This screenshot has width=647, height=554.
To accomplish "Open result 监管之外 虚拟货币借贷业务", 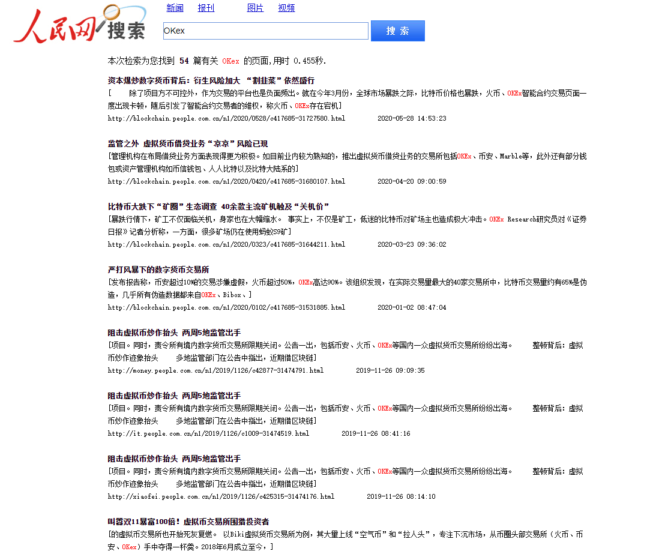I will point(188,143).
